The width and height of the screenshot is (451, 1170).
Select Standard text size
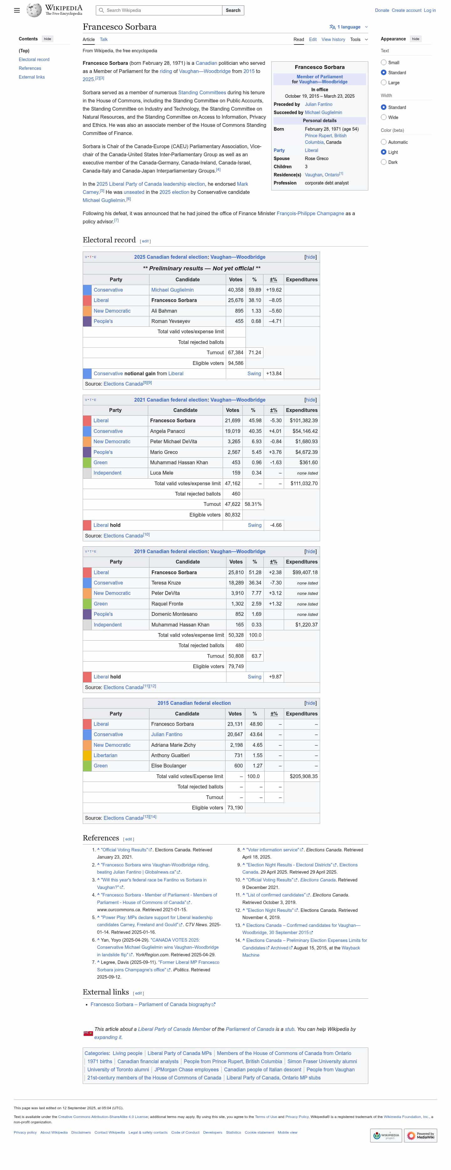(x=384, y=73)
